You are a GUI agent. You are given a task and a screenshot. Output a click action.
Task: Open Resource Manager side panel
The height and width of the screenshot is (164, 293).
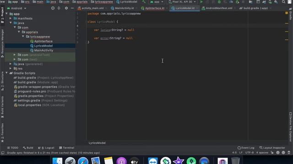(2, 43)
